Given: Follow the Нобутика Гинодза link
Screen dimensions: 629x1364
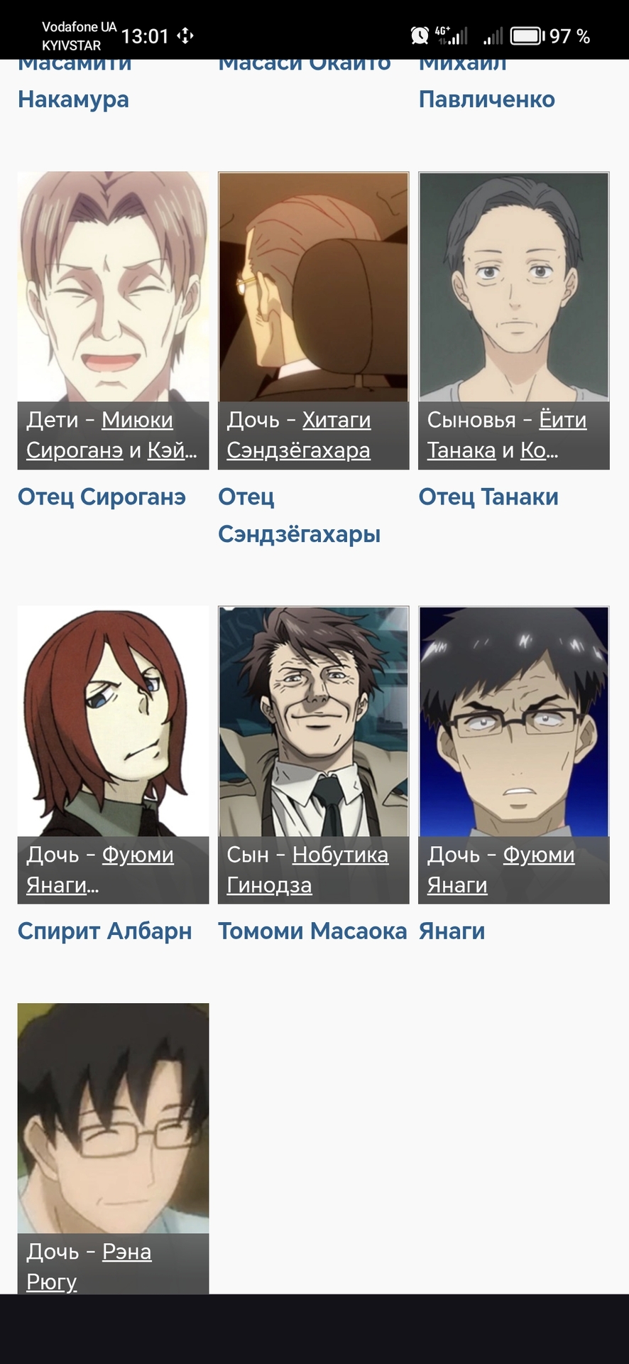Looking at the screenshot, I should point(307,870).
